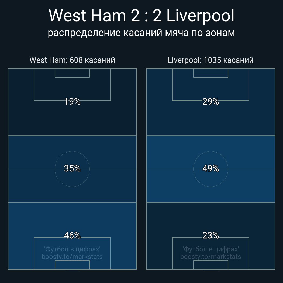Screen dimensions: 283x283
Task: Click the bottom six-yard box on Liverpool pitch
Action: (210, 265)
